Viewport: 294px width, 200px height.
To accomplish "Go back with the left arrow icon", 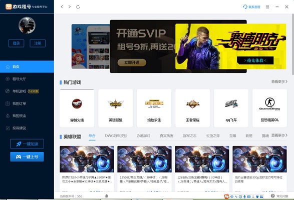I will pos(62,6).
